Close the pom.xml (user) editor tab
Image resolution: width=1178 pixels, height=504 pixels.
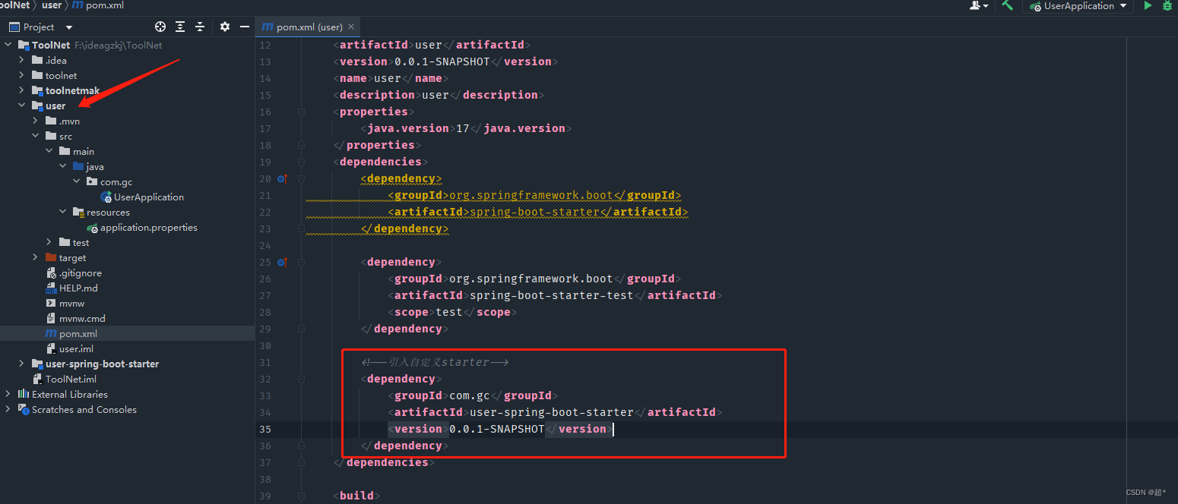(x=350, y=26)
